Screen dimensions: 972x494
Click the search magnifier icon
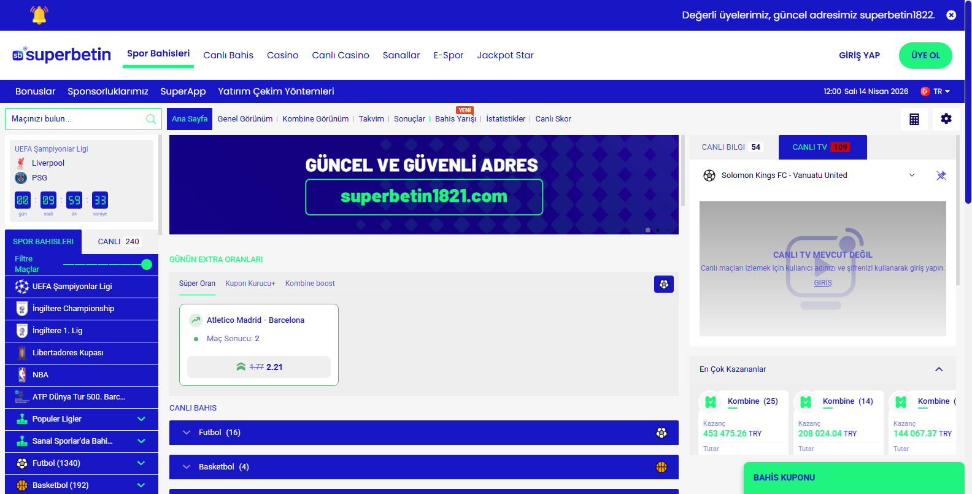(151, 119)
